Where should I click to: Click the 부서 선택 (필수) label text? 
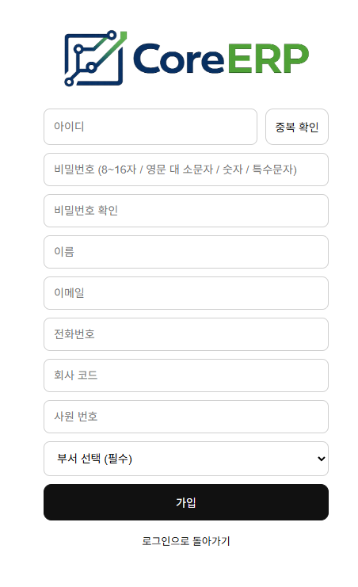pos(94,459)
